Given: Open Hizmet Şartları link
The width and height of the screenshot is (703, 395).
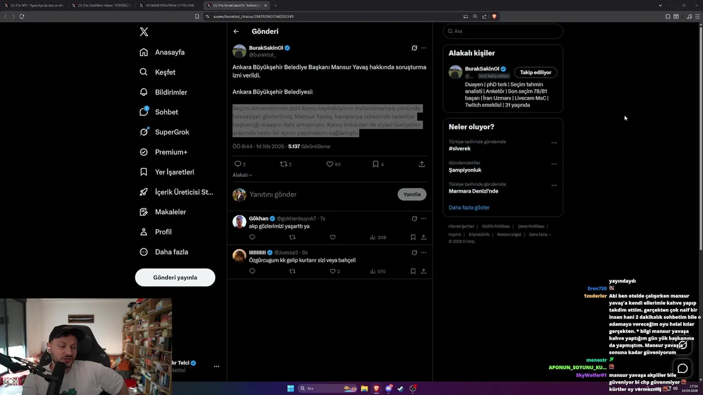Looking at the screenshot, I should [461, 227].
